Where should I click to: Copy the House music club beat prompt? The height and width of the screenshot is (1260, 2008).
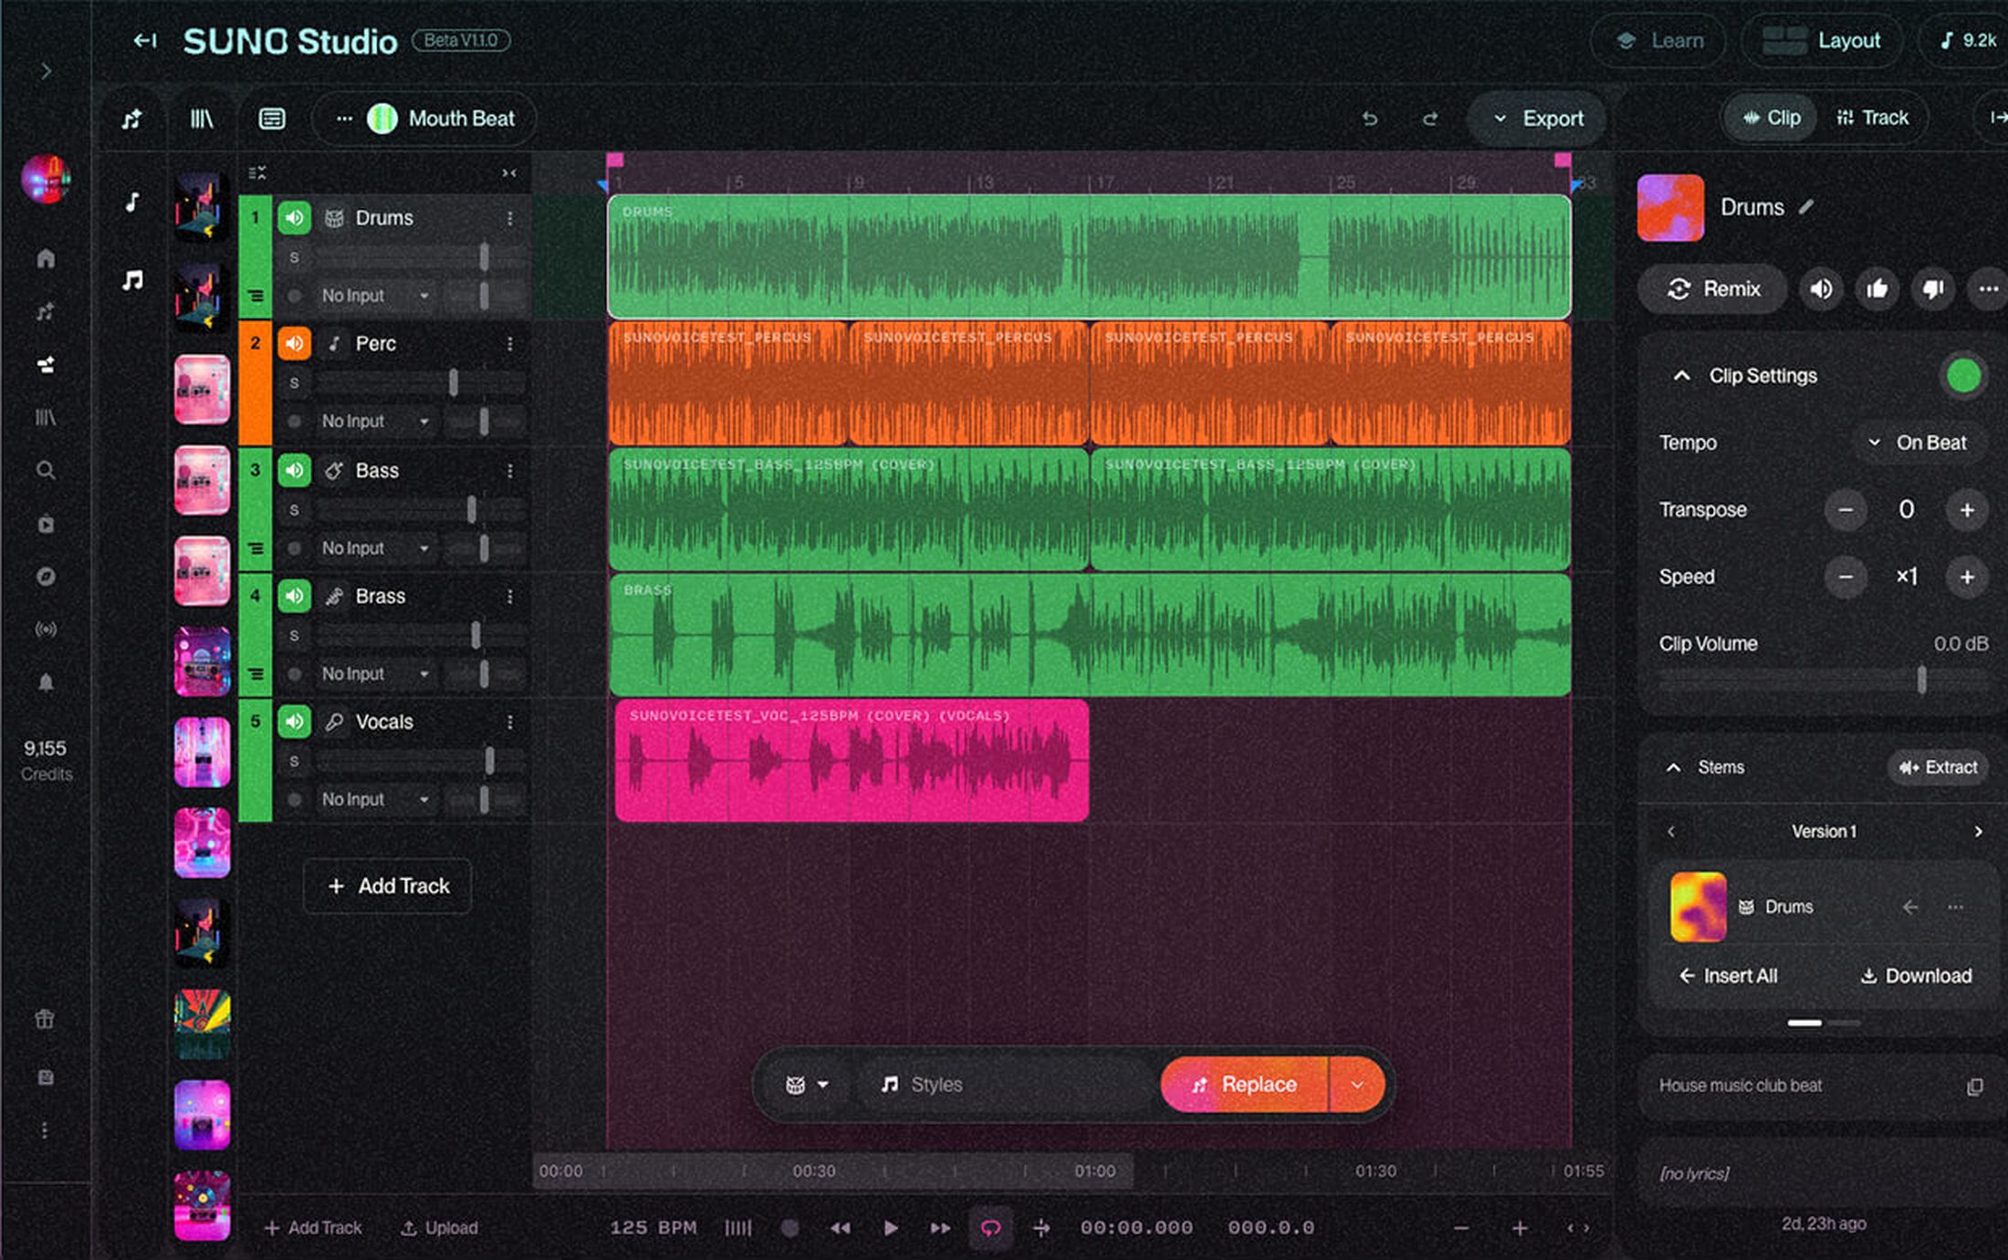(1974, 1087)
